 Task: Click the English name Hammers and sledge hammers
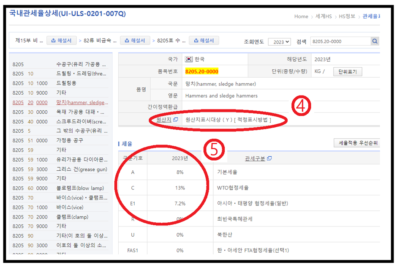pyautogui.click(x=221, y=96)
